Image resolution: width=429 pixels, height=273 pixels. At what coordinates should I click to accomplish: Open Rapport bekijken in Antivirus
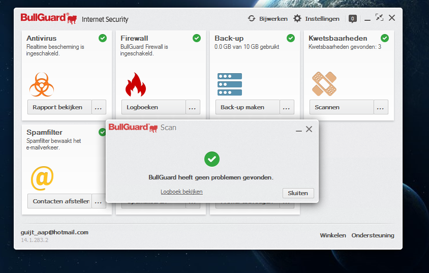pyautogui.click(x=59, y=107)
